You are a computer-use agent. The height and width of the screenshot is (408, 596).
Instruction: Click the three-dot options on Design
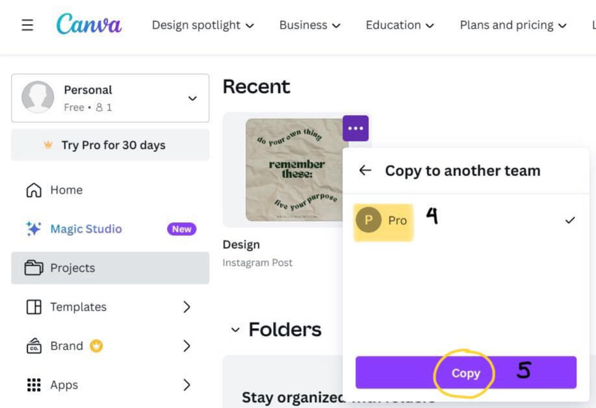tap(356, 129)
